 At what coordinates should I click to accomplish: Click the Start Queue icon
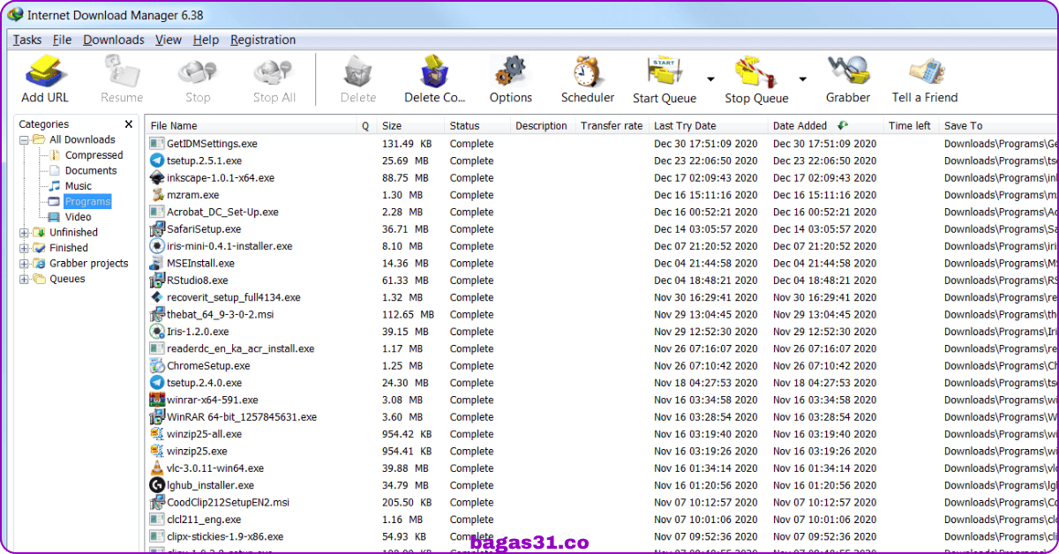point(665,70)
